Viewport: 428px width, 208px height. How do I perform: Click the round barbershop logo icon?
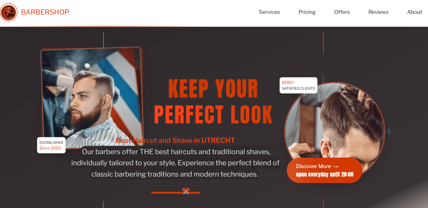[x=9, y=12]
